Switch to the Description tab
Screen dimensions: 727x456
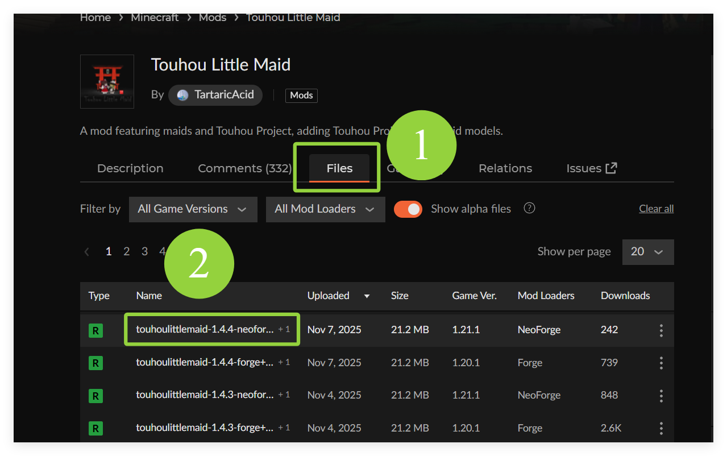pyautogui.click(x=130, y=168)
